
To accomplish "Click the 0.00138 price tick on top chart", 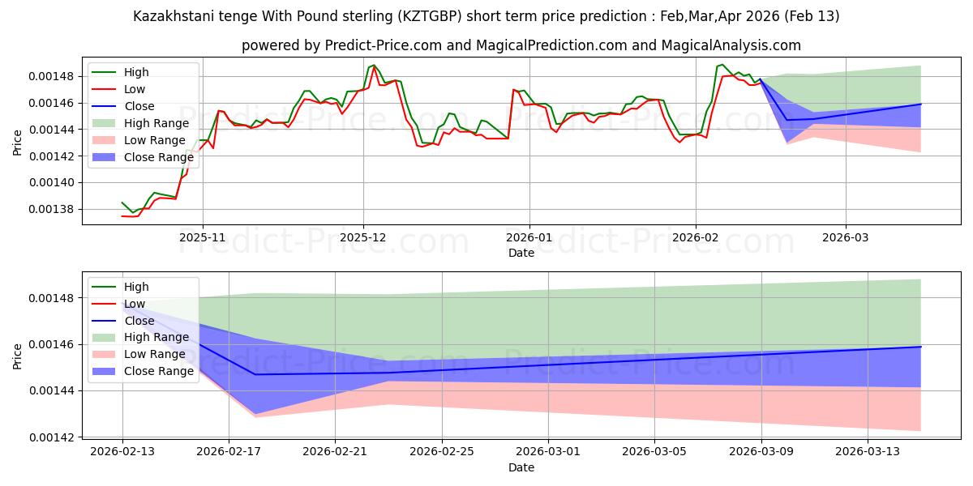I will pyautogui.click(x=53, y=210).
